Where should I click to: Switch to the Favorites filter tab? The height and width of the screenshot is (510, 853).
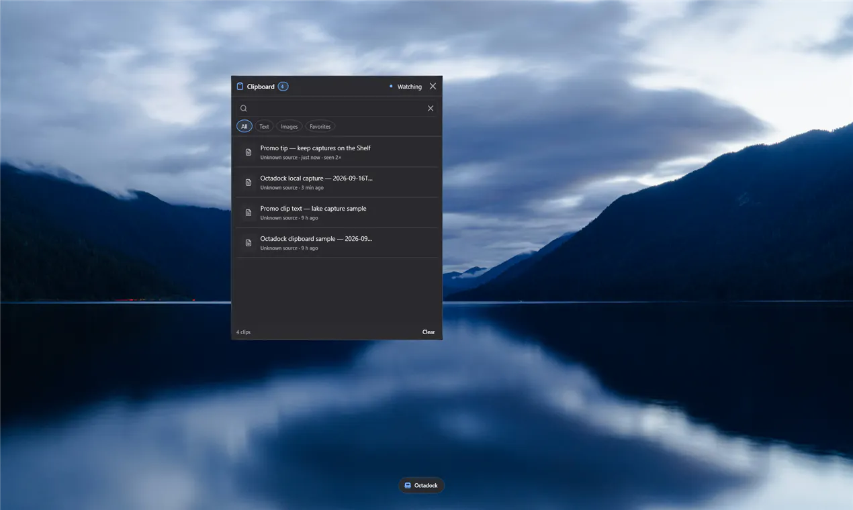pos(320,126)
